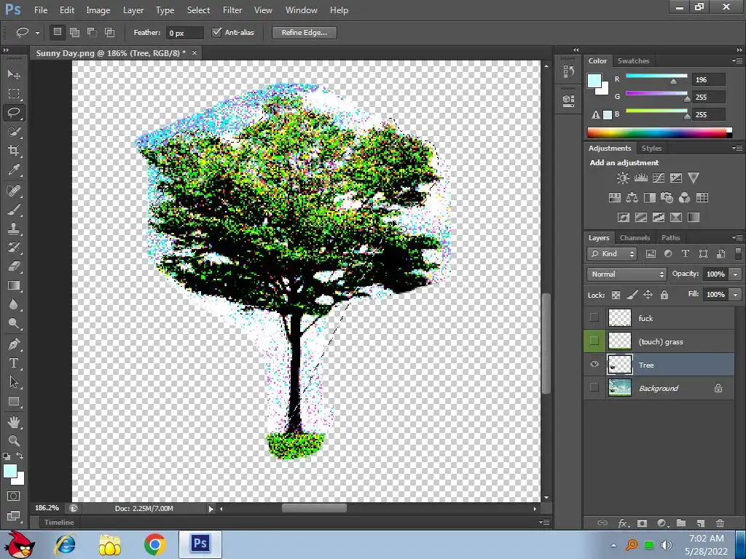Close the Sunny Day.png document tab
Screen dimensions: 746x559
click(x=194, y=52)
